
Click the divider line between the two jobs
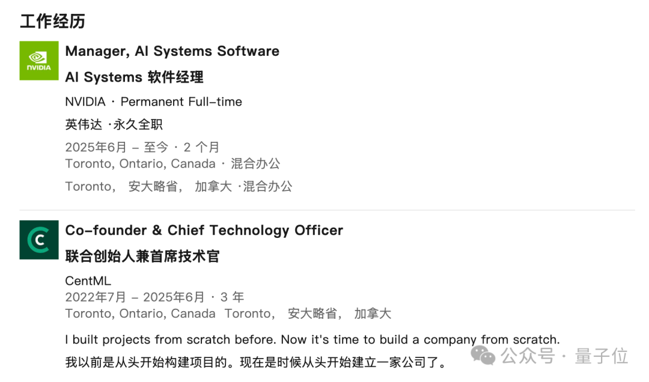pyautogui.click(x=327, y=210)
